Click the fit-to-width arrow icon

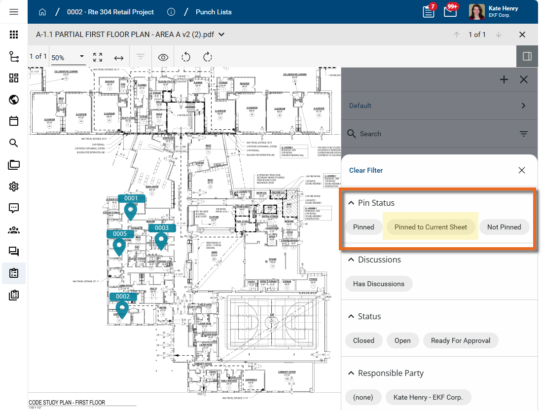tap(118, 57)
